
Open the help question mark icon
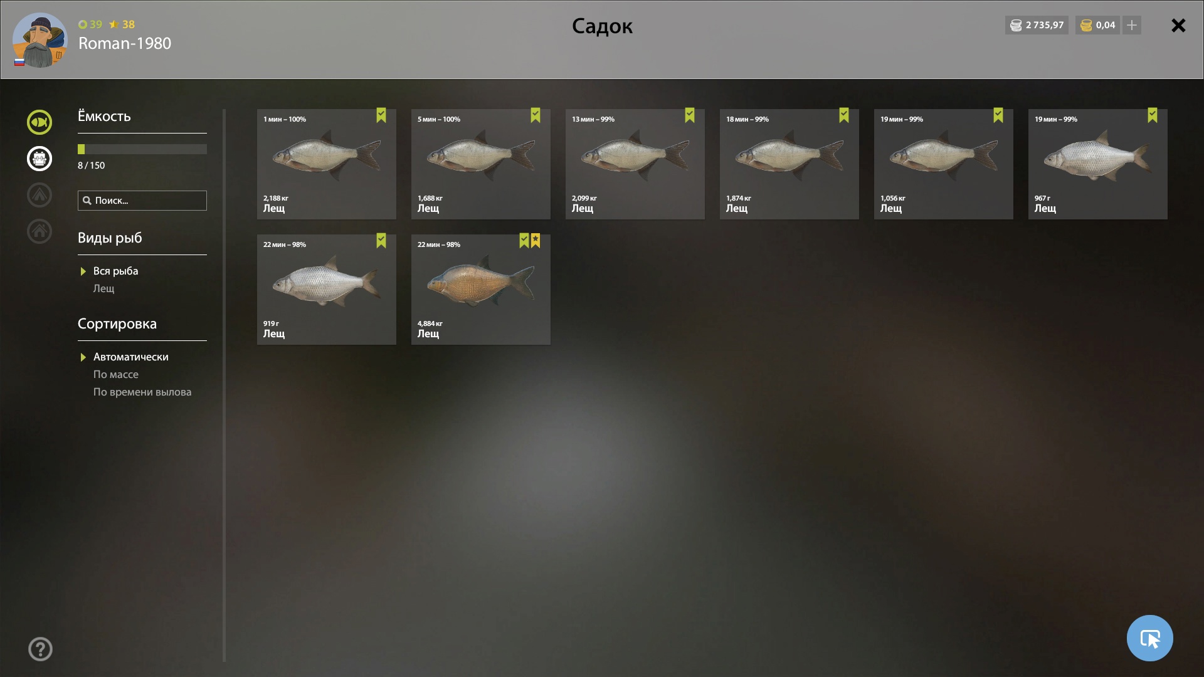tap(40, 649)
